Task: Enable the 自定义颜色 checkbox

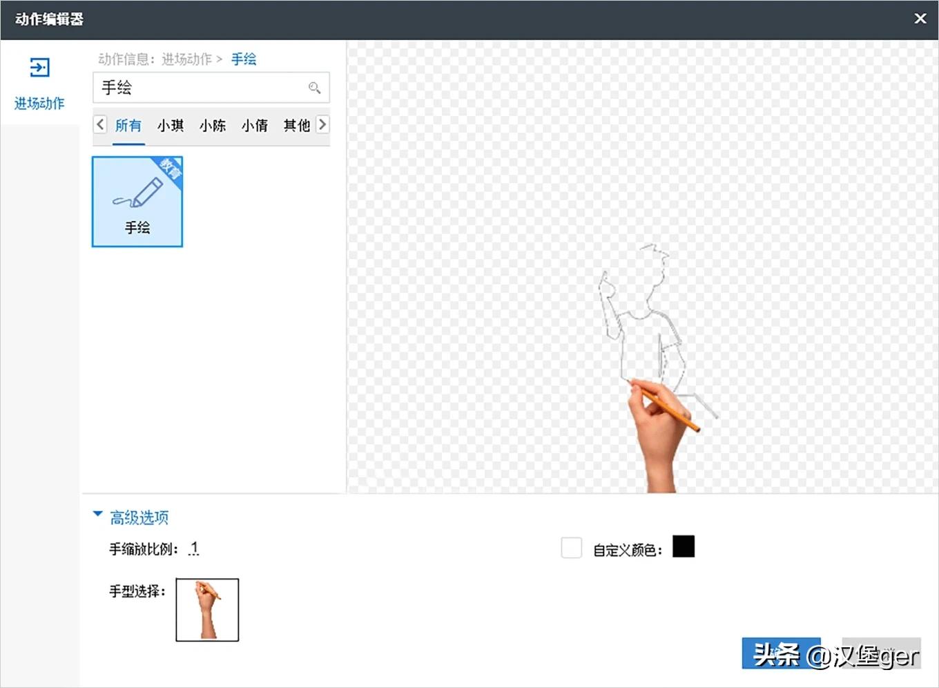Action: click(x=571, y=548)
